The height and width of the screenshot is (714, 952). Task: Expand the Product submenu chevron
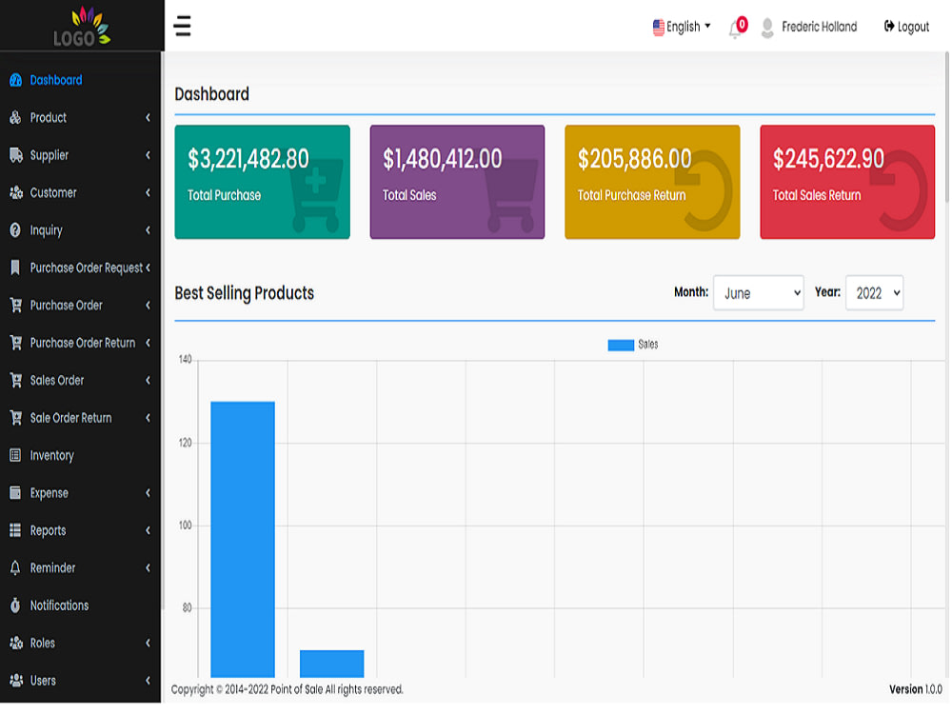click(x=148, y=118)
